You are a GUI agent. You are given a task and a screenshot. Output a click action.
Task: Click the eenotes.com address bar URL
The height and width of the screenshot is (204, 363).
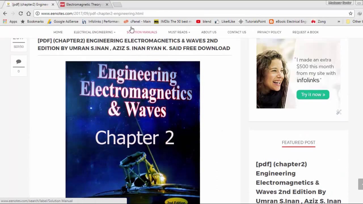pos(92,13)
